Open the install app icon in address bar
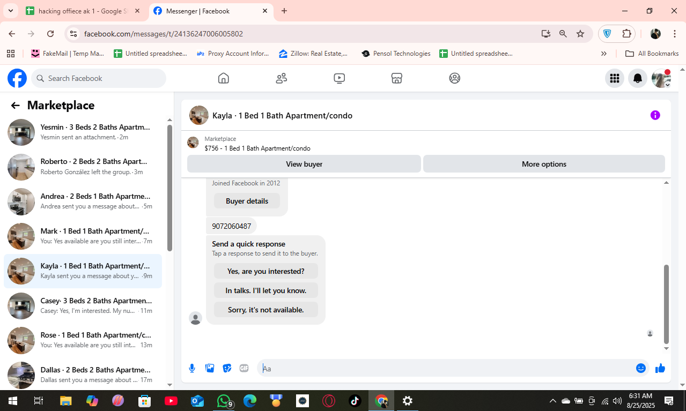This screenshot has width=686, height=411. pyautogui.click(x=545, y=34)
